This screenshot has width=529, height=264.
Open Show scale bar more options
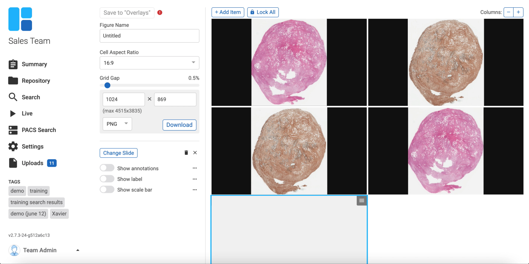point(195,190)
